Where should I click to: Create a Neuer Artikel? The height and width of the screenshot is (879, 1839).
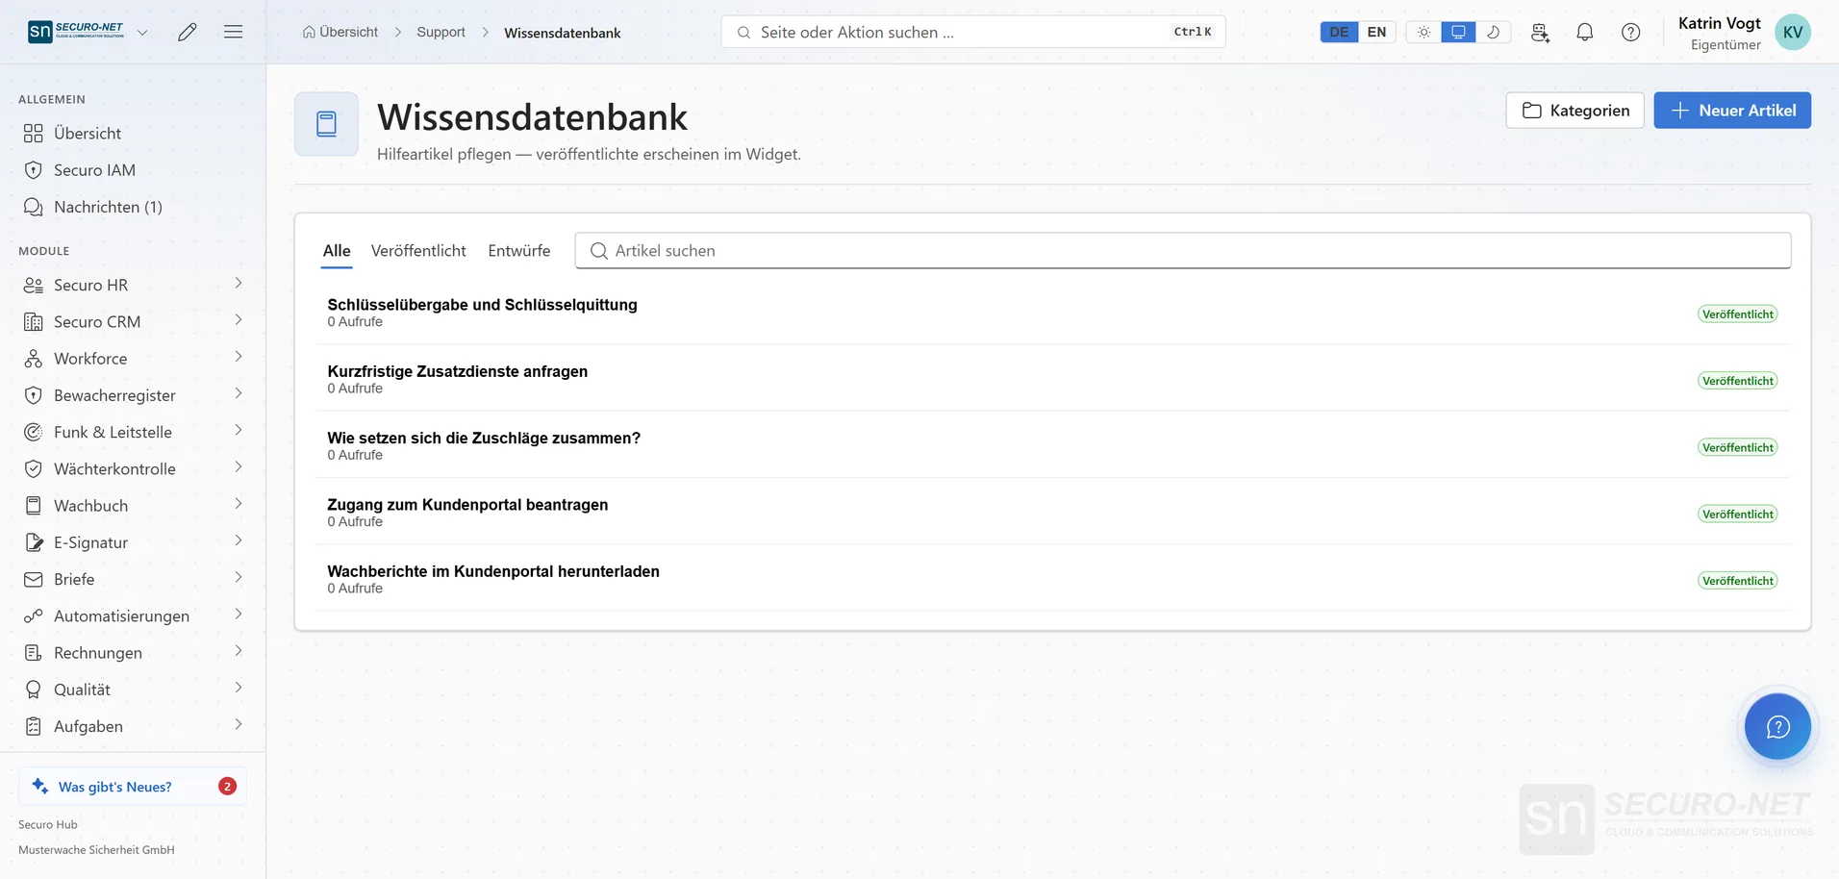pyautogui.click(x=1732, y=111)
